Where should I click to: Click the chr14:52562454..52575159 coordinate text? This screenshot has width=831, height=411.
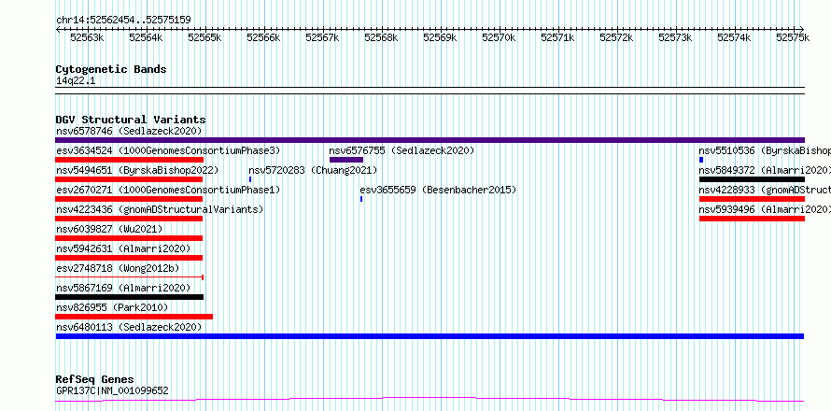point(123,21)
